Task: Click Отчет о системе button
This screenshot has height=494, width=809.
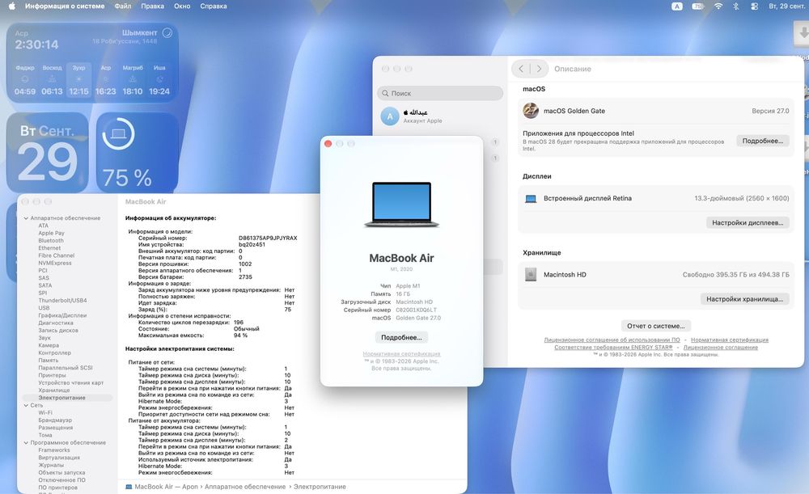Action: coord(656,326)
